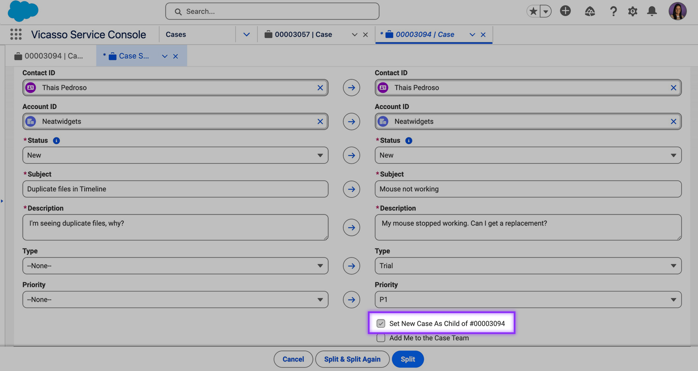Image resolution: width=698 pixels, height=371 pixels.
Task: Toggle Set New Case As Child checkbox
Action: (x=381, y=324)
